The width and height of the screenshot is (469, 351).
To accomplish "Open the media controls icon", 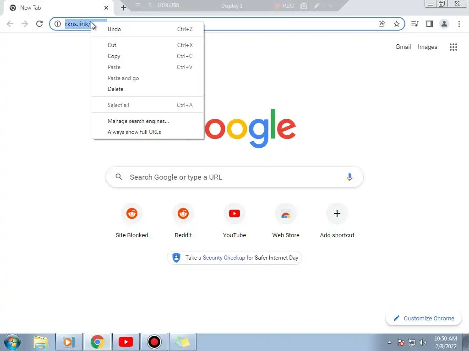I will click(x=414, y=24).
